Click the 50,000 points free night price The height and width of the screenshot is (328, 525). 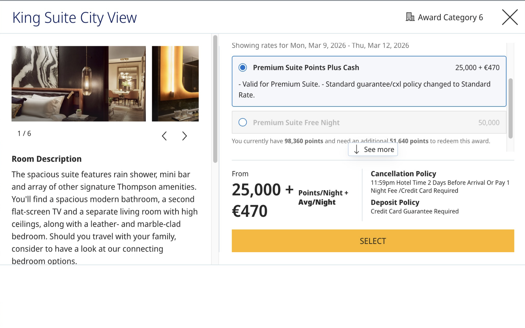[489, 123]
